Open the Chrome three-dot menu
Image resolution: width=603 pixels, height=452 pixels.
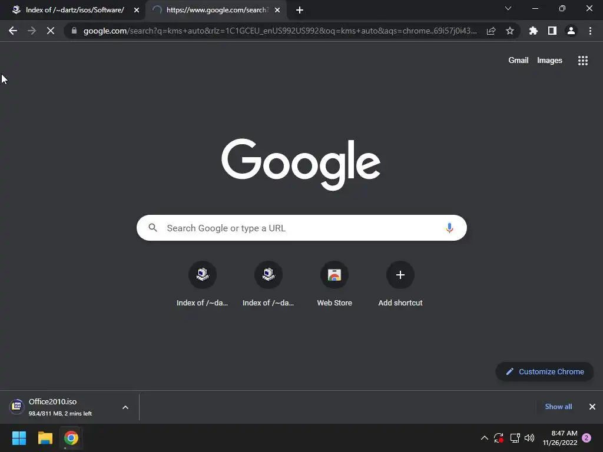(590, 31)
